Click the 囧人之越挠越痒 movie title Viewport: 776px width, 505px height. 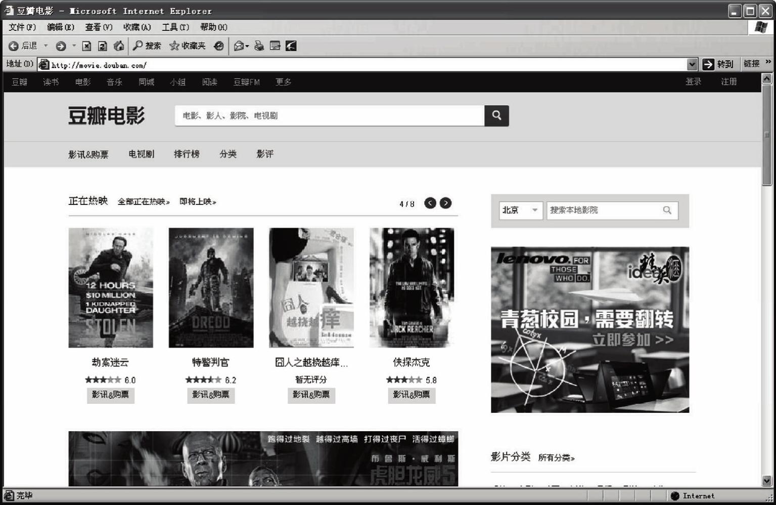click(x=311, y=362)
